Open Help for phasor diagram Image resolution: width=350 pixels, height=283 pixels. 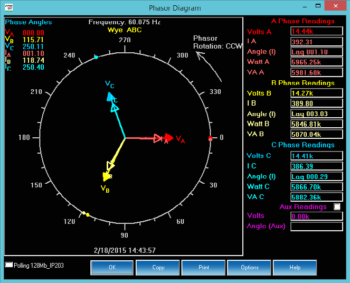coord(295,267)
